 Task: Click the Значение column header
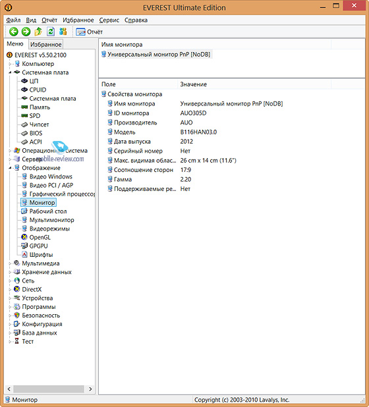254,84
